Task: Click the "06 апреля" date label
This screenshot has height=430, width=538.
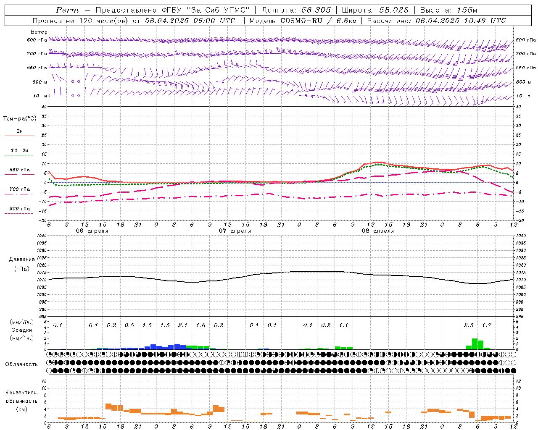Action: coord(92,231)
